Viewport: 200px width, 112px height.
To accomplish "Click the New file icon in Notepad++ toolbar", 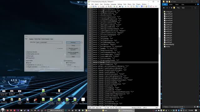I will point(89,7).
